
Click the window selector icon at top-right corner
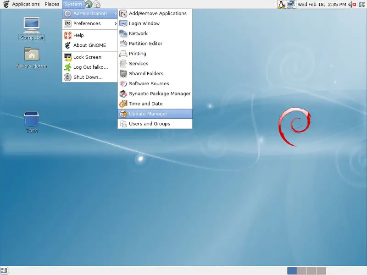click(x=361, y=4)
